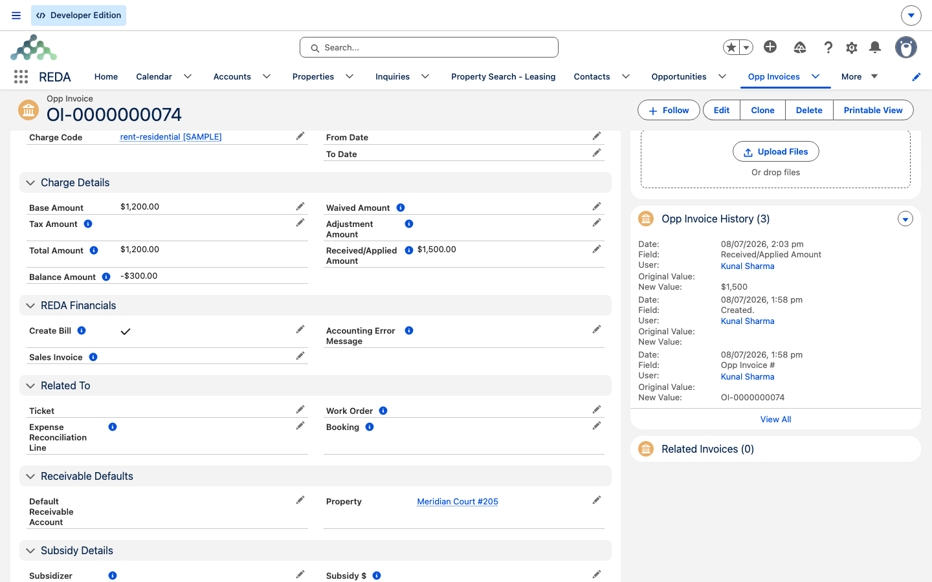Open the Notifications bell
Screen dimensions: 932x582
[875, 47]
